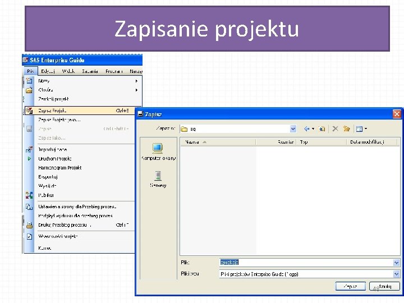Select Publikuj menu entry

pyautogui.click(x=46, y=195)
